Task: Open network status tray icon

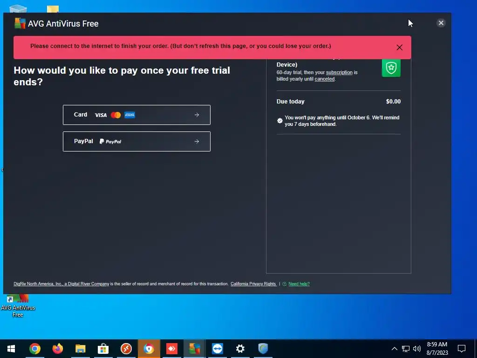Action: point(406,349)
